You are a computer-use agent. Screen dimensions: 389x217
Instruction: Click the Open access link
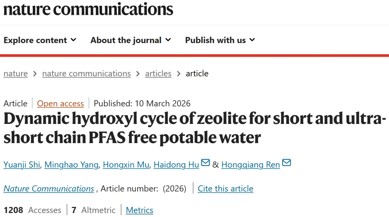(61, 104)
